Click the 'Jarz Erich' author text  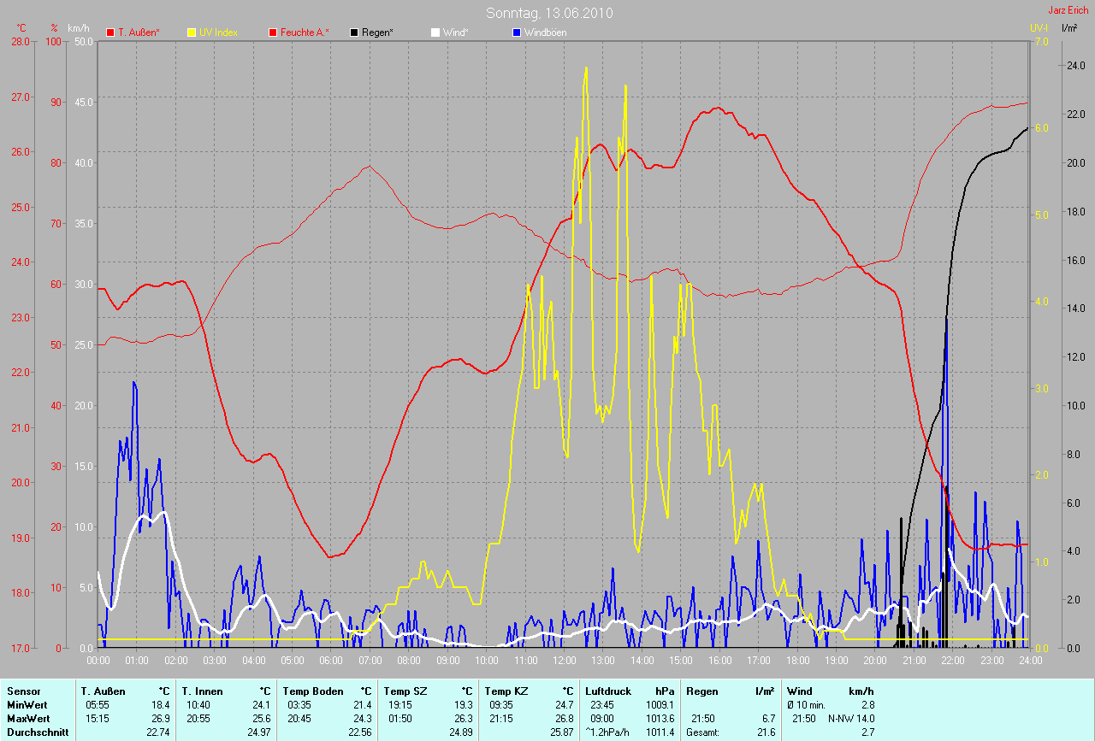click(x=1069, y=10)
